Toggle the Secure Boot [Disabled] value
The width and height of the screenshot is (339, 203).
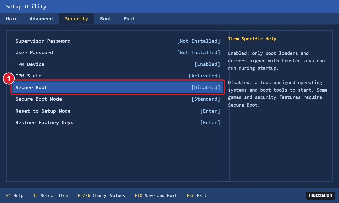pyautogui.click(x=206, y=88)
